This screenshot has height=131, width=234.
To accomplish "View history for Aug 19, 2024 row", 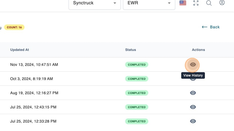I will (x=193, y=93).
